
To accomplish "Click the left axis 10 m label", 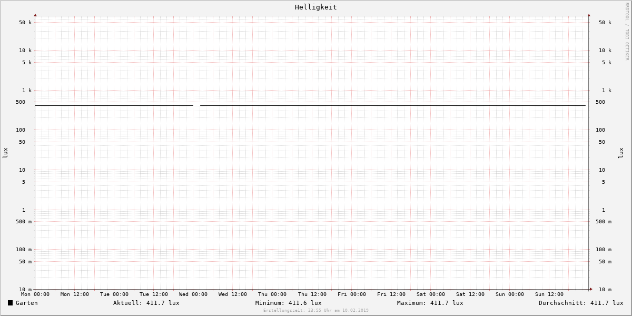I will tap(25, 290).
